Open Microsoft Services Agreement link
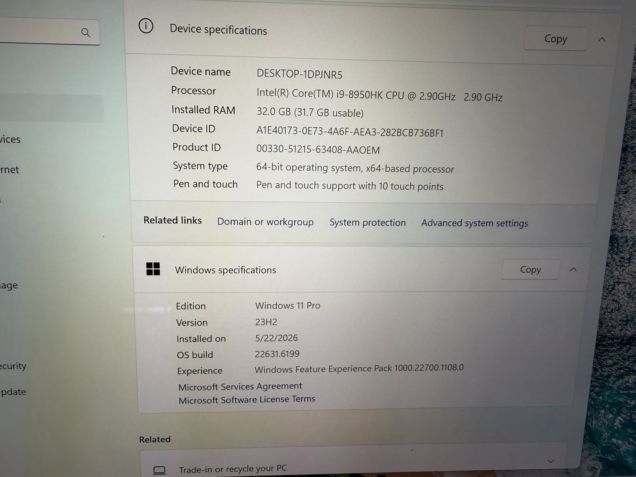This screenshot has height=477, width=636. pyautogui.click(x=240, y=386)
